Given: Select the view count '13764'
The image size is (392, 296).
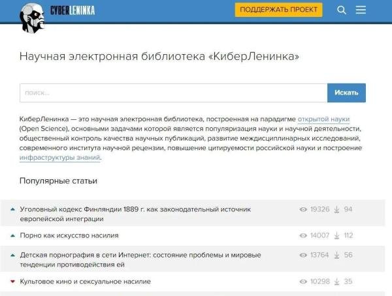Looking at the screenshot, I should tap(319, 255).
